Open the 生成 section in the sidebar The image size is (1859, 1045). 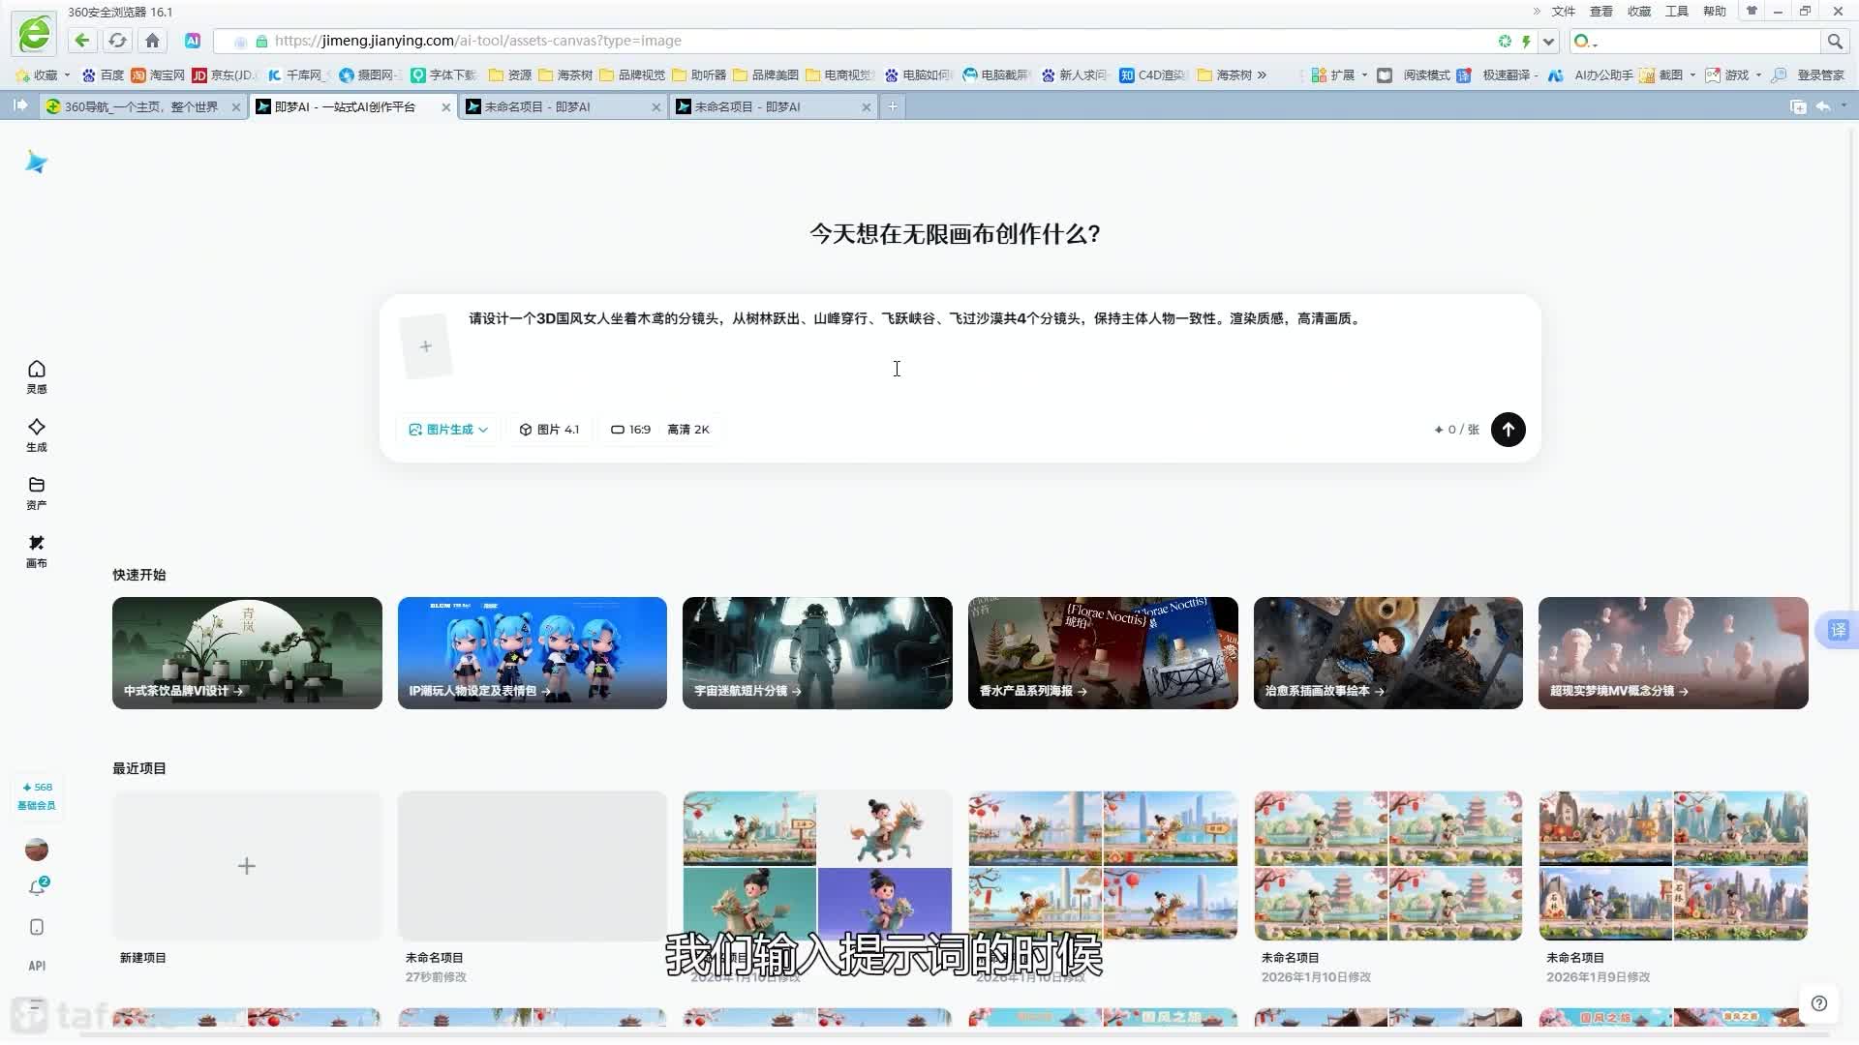(x=37, y=434)
